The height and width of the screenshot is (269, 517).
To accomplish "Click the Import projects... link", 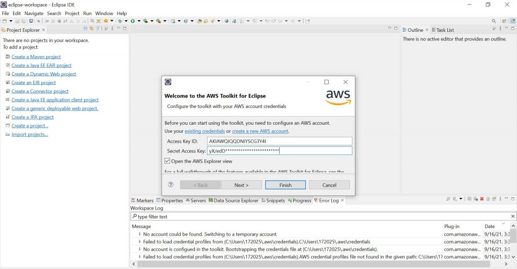I will point(30,134).
